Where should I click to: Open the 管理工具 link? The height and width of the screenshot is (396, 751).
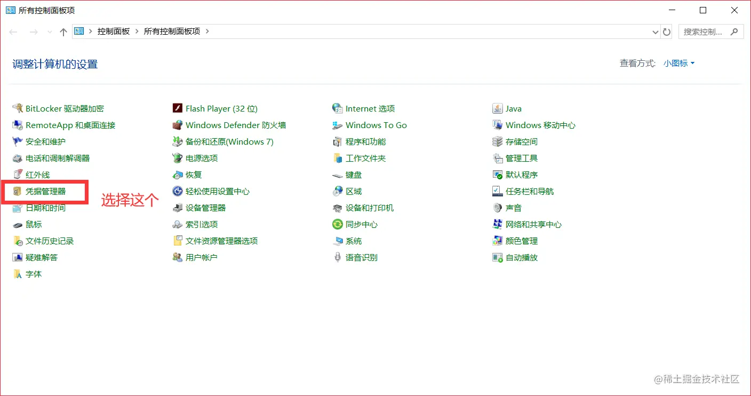[x=522, y=158]
